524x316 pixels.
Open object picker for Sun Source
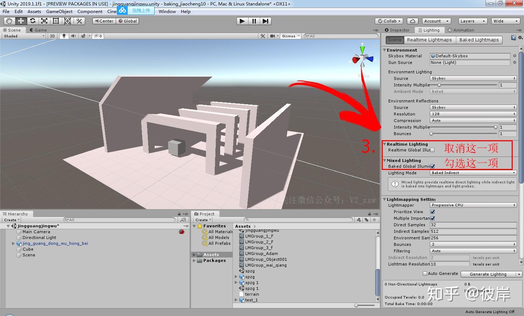[515, 62]
